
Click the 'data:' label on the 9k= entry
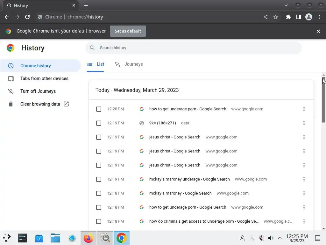coord(186,123)
